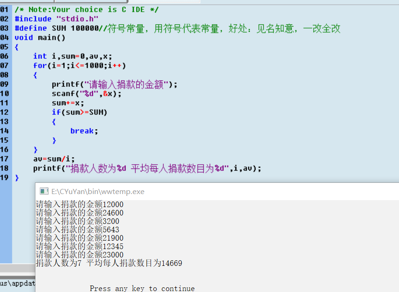Click the console output line ending in 3200
The image size is (399, 292).
coord(78,221)
